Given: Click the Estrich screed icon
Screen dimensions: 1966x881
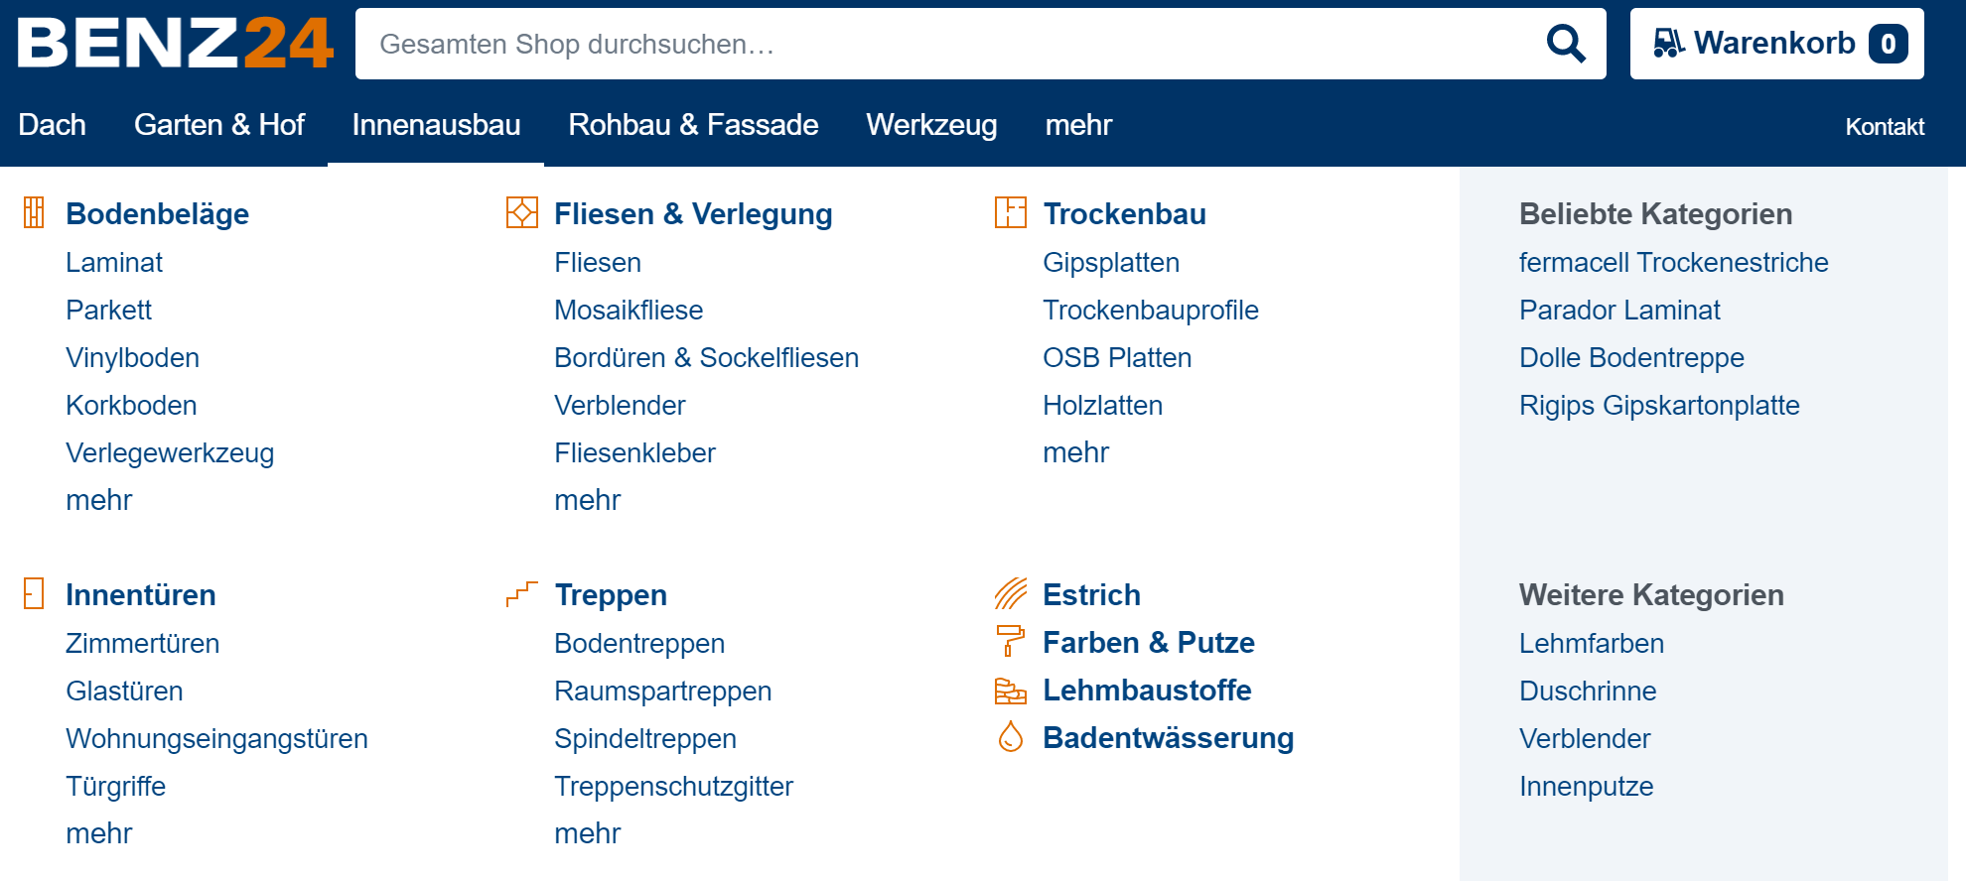Looking at the screenshot, I should (x=1010, y=593).
